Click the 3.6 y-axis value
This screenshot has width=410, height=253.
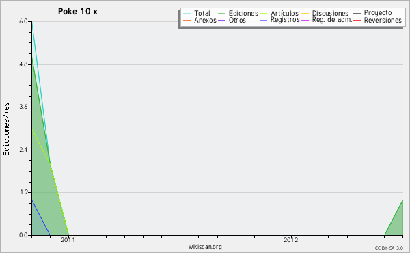coord(23,107)
